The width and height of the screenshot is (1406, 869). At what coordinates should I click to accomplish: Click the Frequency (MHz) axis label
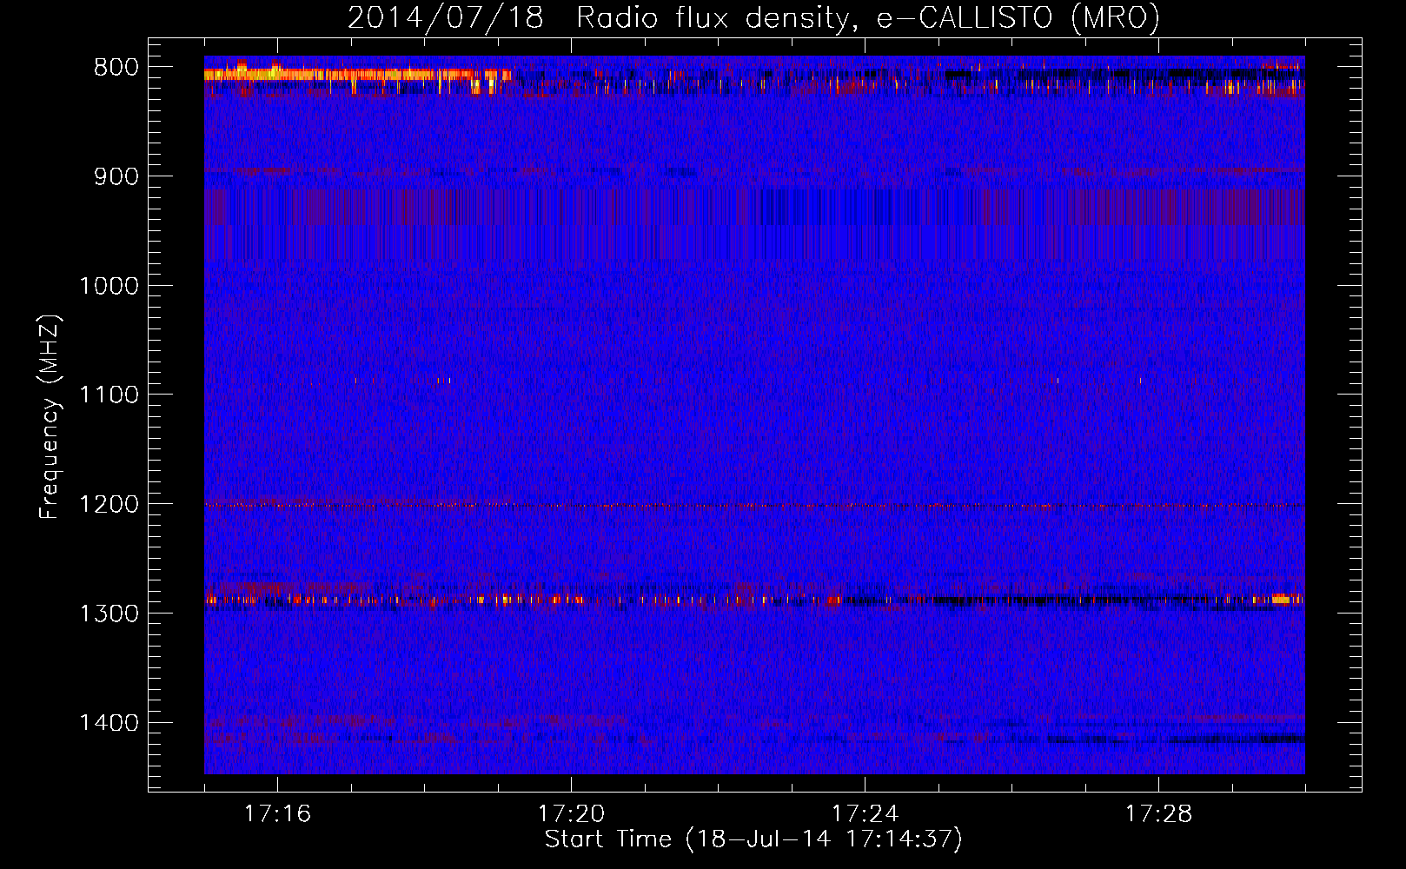tap(50, 417)
